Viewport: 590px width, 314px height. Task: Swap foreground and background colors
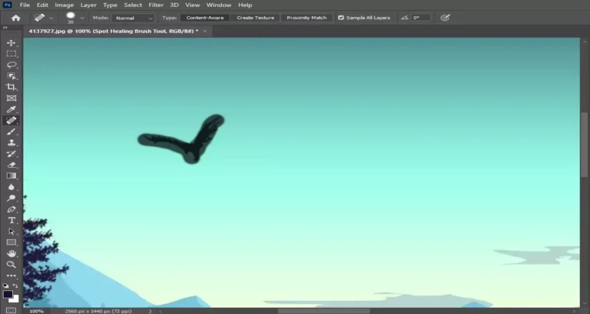click(16, 286)
